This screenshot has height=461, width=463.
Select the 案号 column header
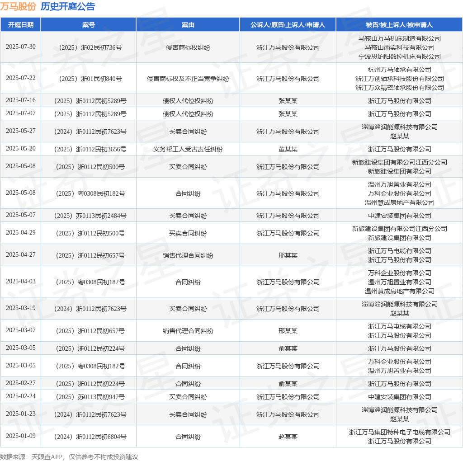point(89,25)
